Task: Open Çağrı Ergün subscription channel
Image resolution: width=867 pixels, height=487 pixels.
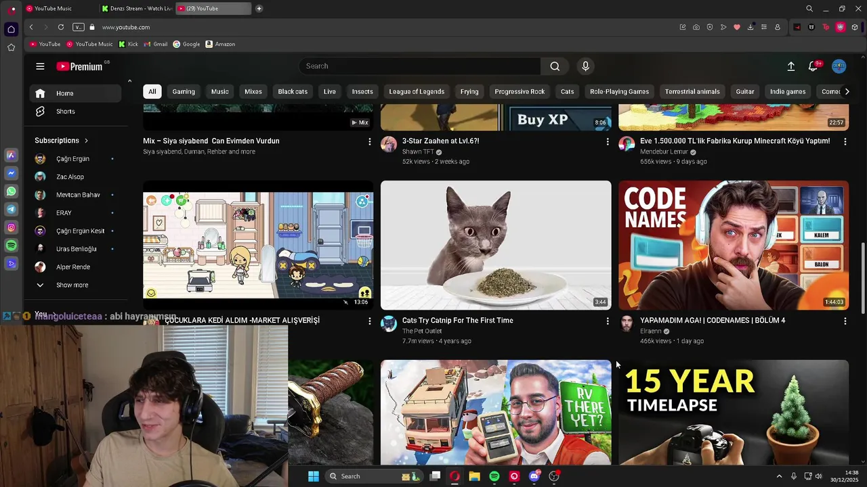Action: coord(75,159)
